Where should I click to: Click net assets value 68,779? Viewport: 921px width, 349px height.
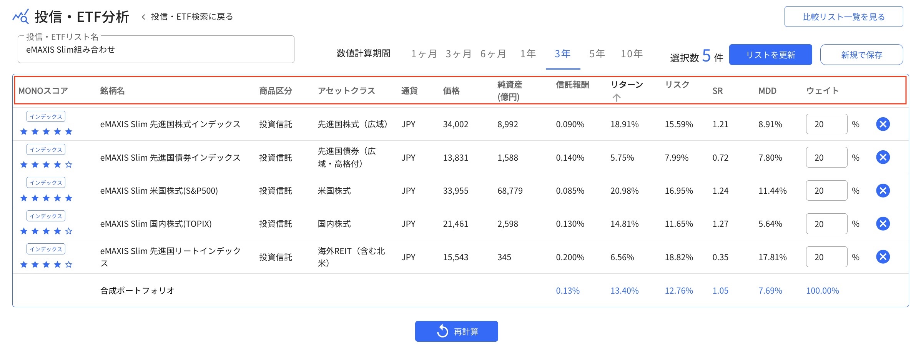(510, 191)
